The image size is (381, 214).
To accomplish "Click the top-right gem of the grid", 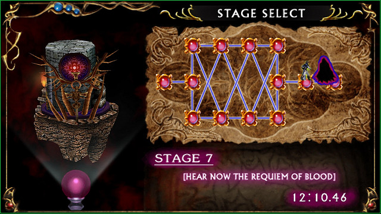I will [277, 46].
